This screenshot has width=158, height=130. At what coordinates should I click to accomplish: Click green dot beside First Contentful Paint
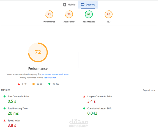(x=4, y=96)
